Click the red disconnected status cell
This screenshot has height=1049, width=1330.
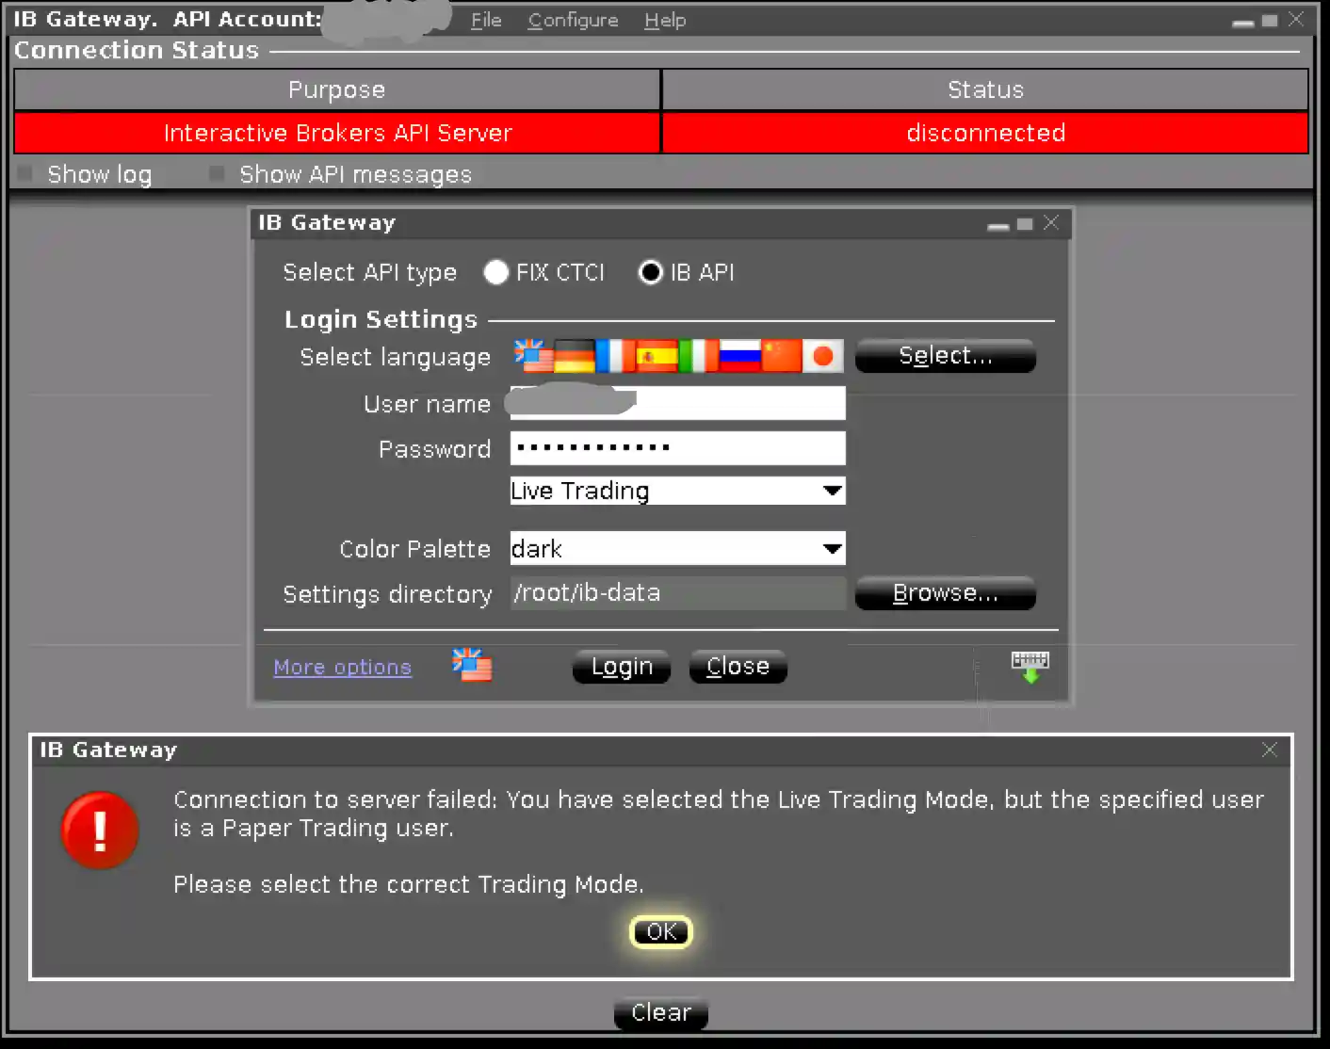(985, 133)
